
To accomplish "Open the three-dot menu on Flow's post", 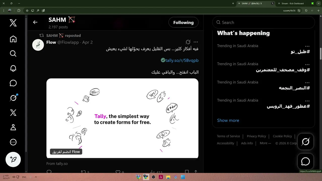I will point(196,42).
